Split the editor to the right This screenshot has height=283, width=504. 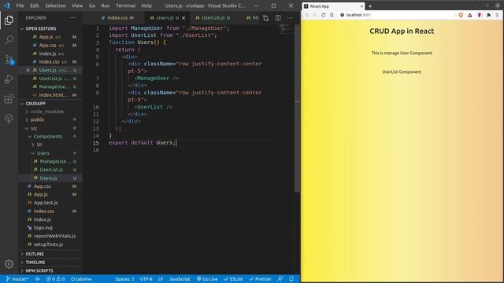[278, 18]
